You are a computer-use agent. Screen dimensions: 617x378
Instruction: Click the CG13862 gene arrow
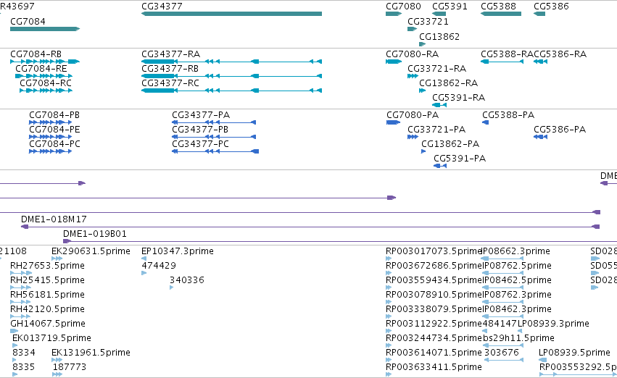pos(422,44)
